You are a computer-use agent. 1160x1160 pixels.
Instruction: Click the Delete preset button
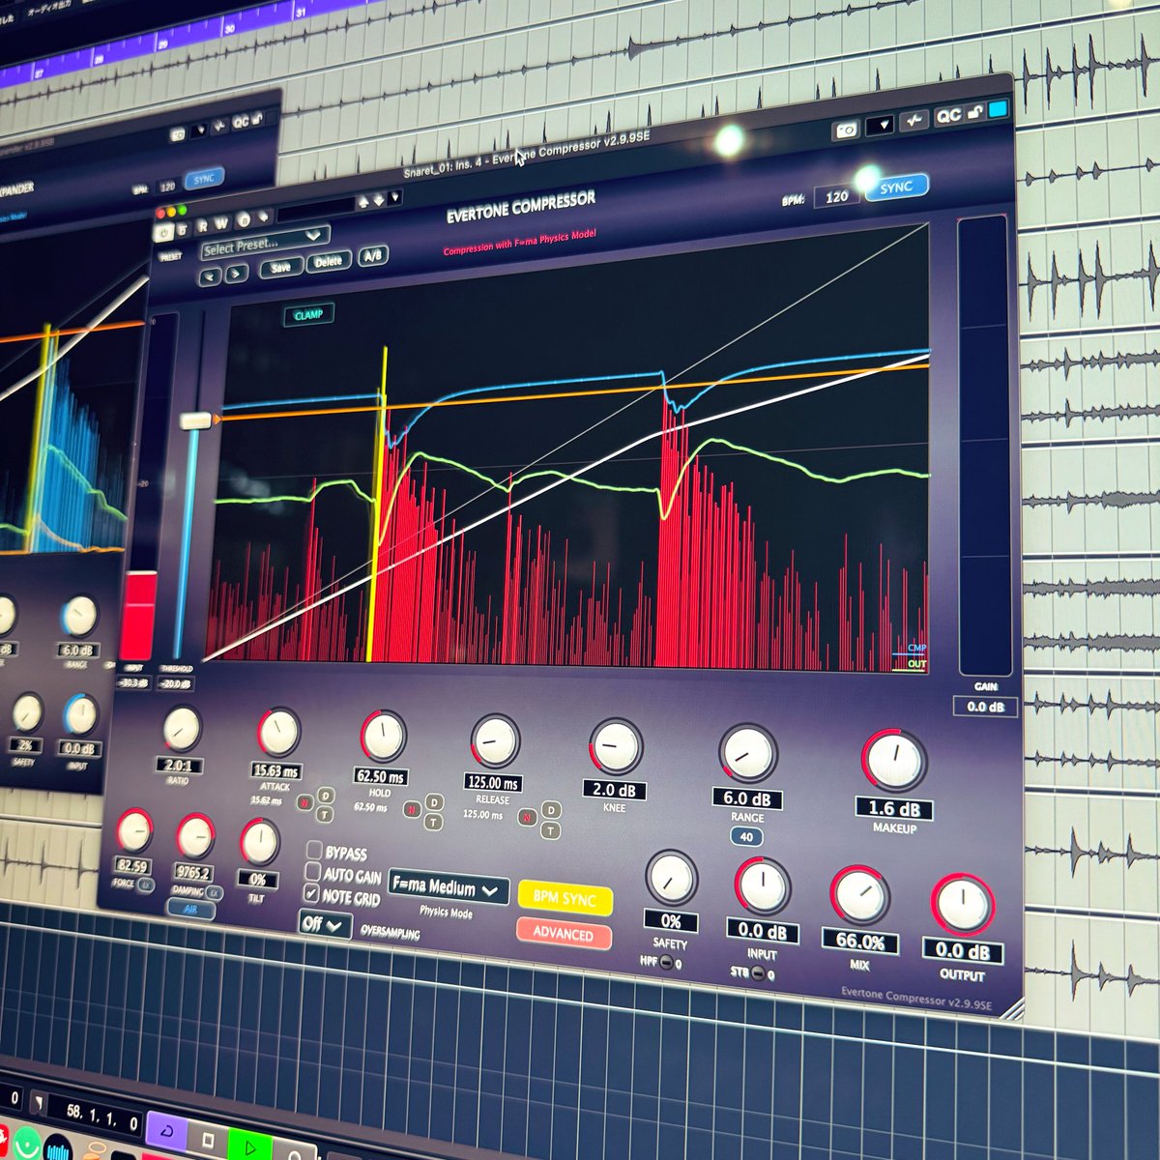(x=329, y=261)
